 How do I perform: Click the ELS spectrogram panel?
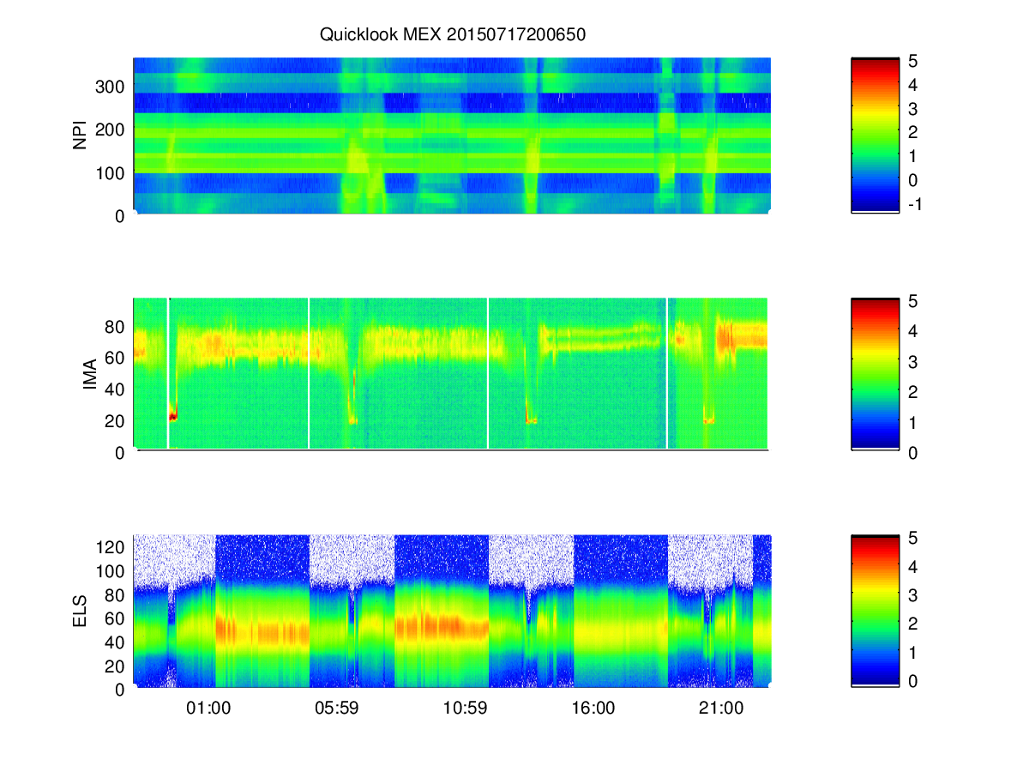click(452, 611)
